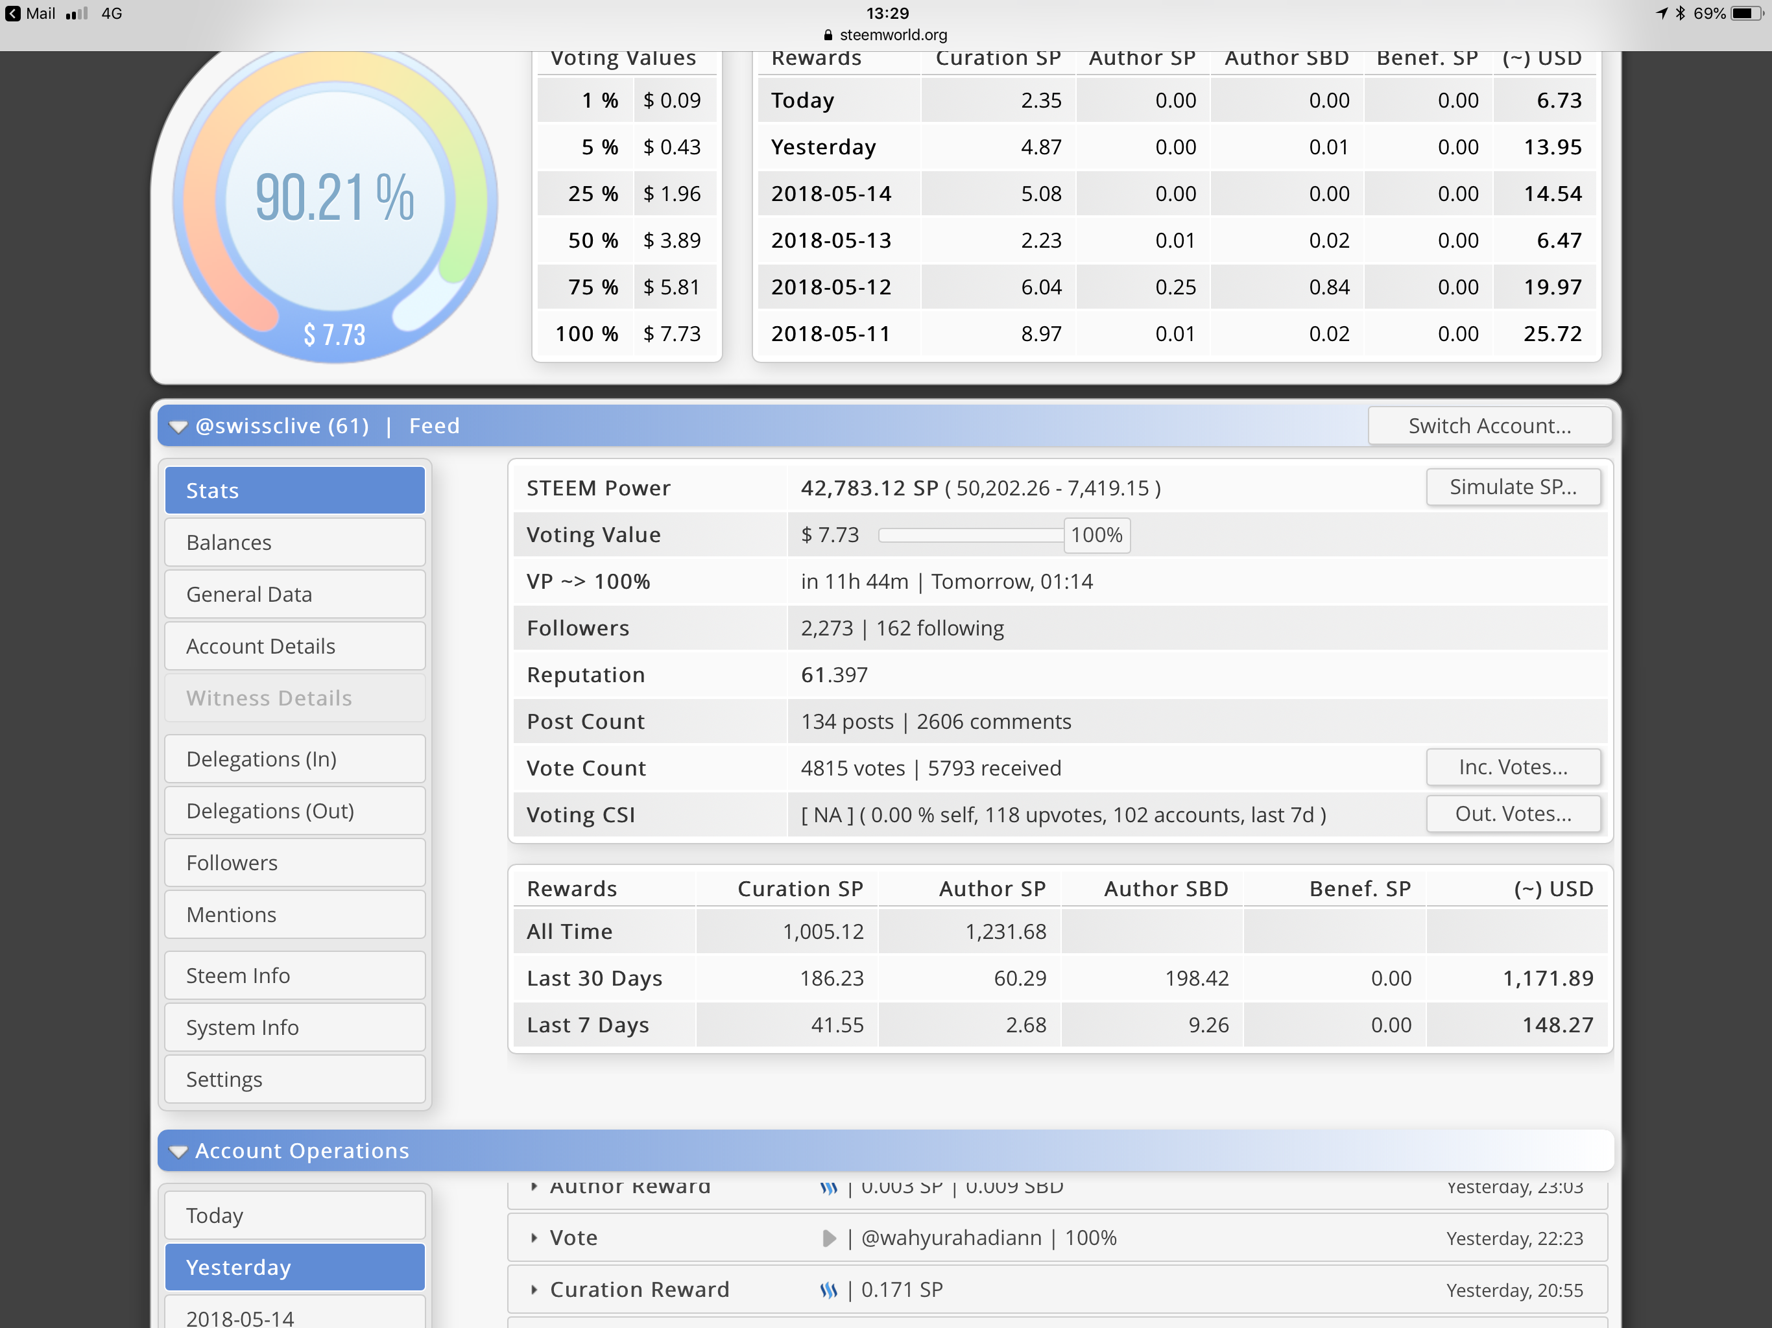
Task: Click the play arrow icon in Vote row
Action: [x=829, y=1239]
